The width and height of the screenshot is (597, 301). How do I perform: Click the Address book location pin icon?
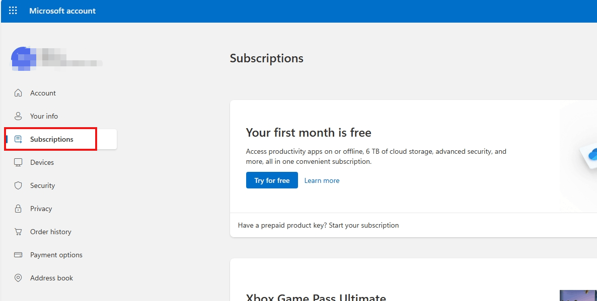pos(18,278)
